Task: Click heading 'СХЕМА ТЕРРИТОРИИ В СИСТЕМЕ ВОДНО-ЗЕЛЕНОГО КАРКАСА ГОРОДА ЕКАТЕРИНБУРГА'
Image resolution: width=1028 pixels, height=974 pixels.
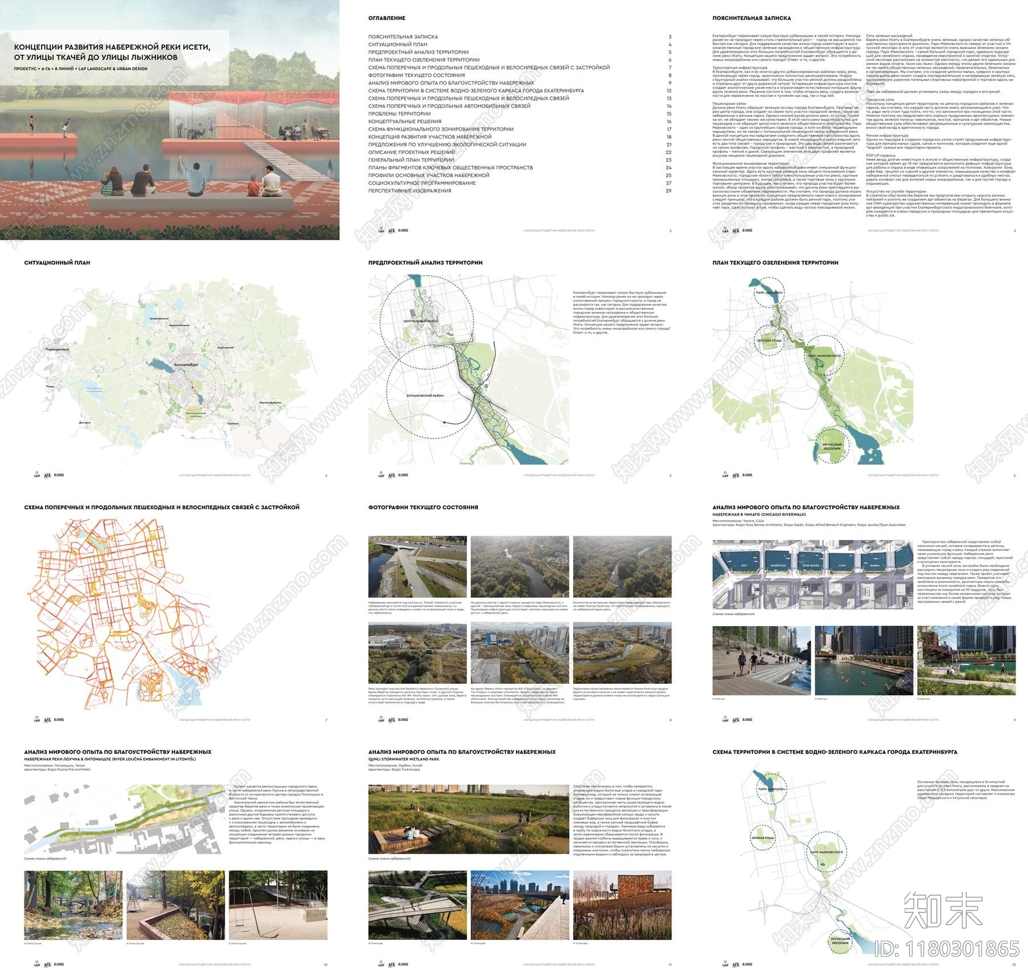Action: click(x=835, y=752)
